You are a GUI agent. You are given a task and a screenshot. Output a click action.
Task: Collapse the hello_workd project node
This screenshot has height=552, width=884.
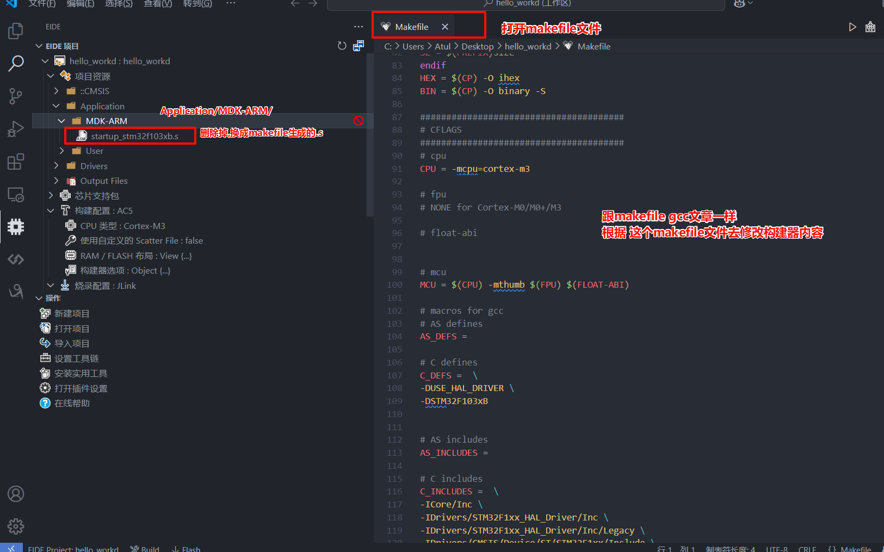(45, 61)
